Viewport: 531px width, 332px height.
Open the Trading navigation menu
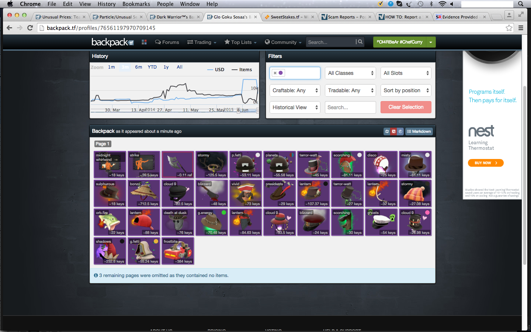coord(202,42)
